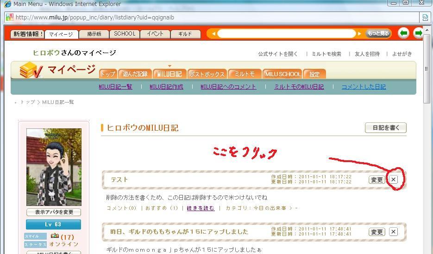Image resolution: width=433 pixels, height=254 pixels.
Task: Click the delete X on the テスト diary entry
Action: [x=393, y=180]
